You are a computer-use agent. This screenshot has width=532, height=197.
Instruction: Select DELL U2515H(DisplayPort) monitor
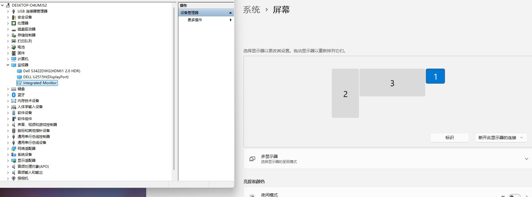[x=46, y=77]
